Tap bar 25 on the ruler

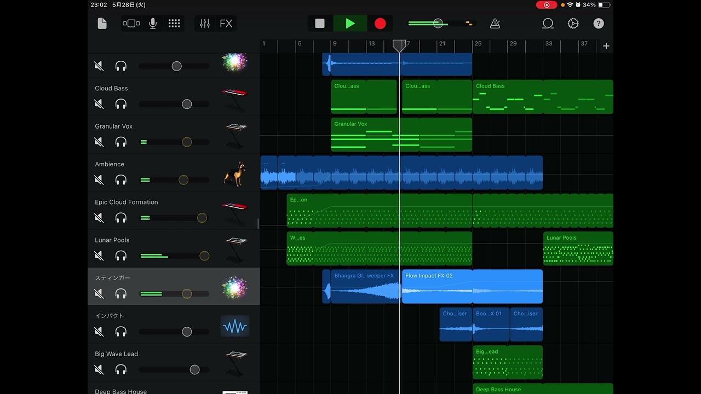[478, 44]
